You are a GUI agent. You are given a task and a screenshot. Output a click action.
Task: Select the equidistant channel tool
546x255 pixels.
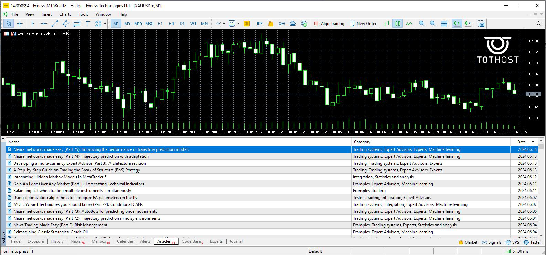pos(66,23)
